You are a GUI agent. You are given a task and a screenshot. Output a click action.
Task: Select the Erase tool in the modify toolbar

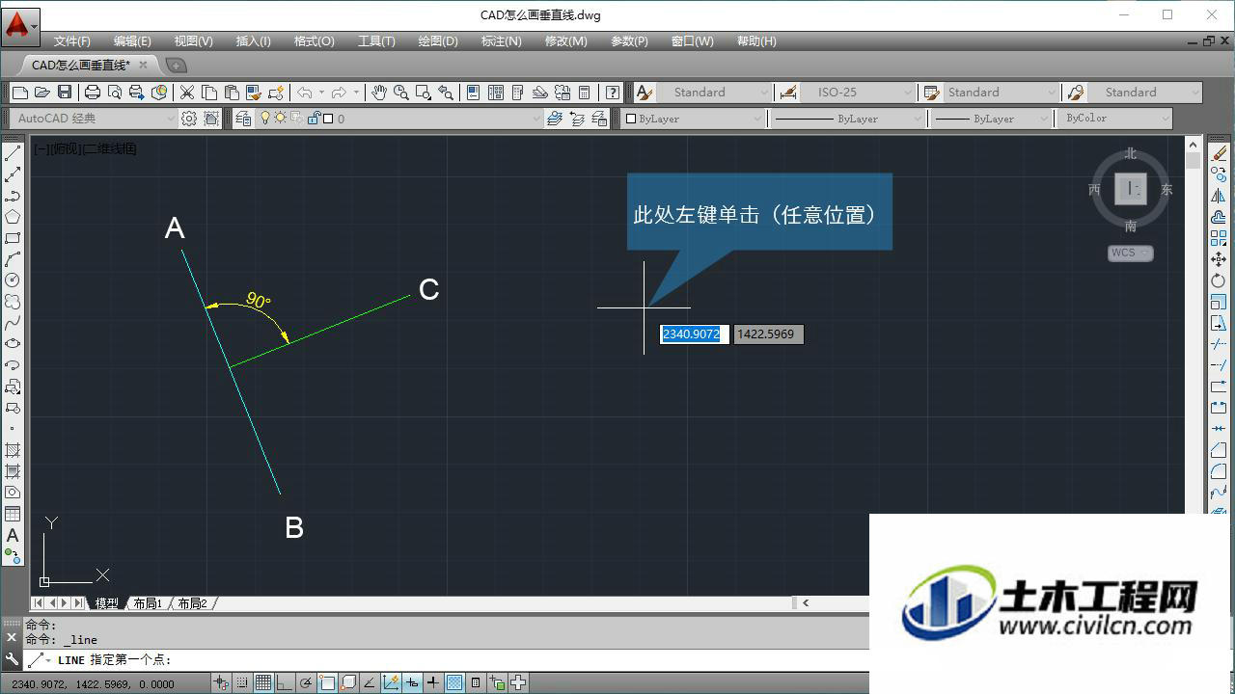click(1219, 153)
